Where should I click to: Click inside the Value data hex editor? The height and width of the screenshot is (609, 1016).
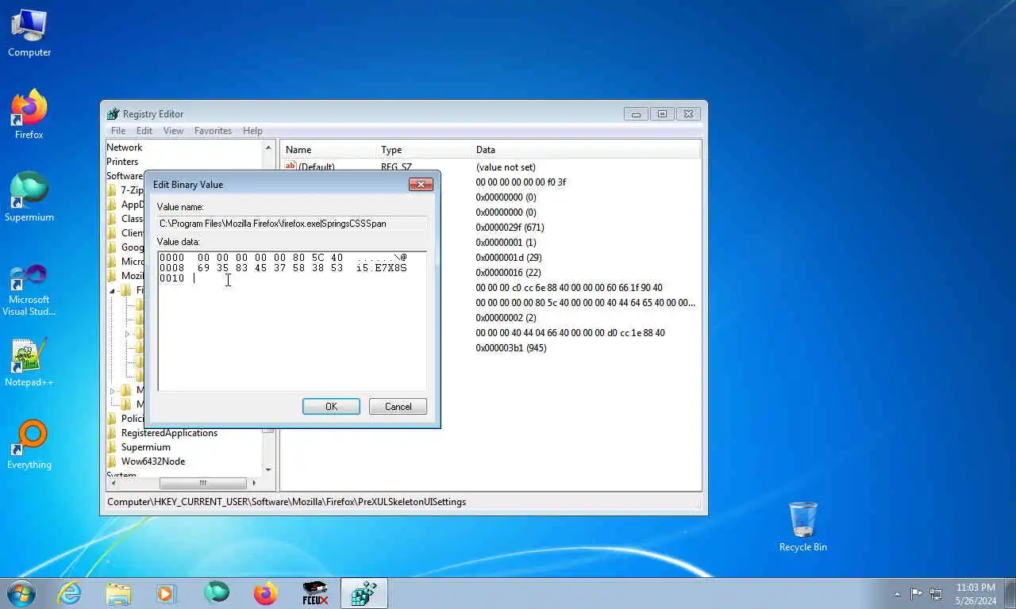(x=292, y=321)
